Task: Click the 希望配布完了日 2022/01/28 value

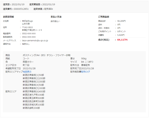Action: click(29, 69)
